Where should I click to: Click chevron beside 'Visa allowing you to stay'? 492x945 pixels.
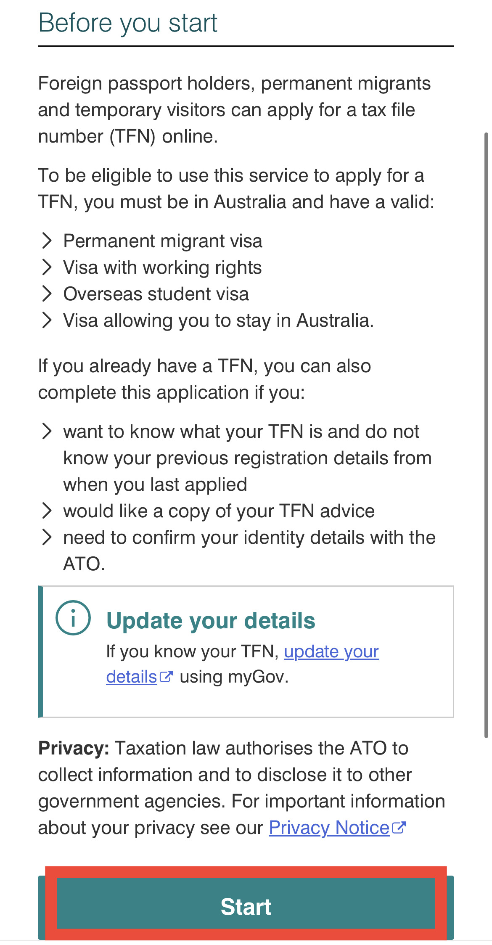tap(47, 320)
